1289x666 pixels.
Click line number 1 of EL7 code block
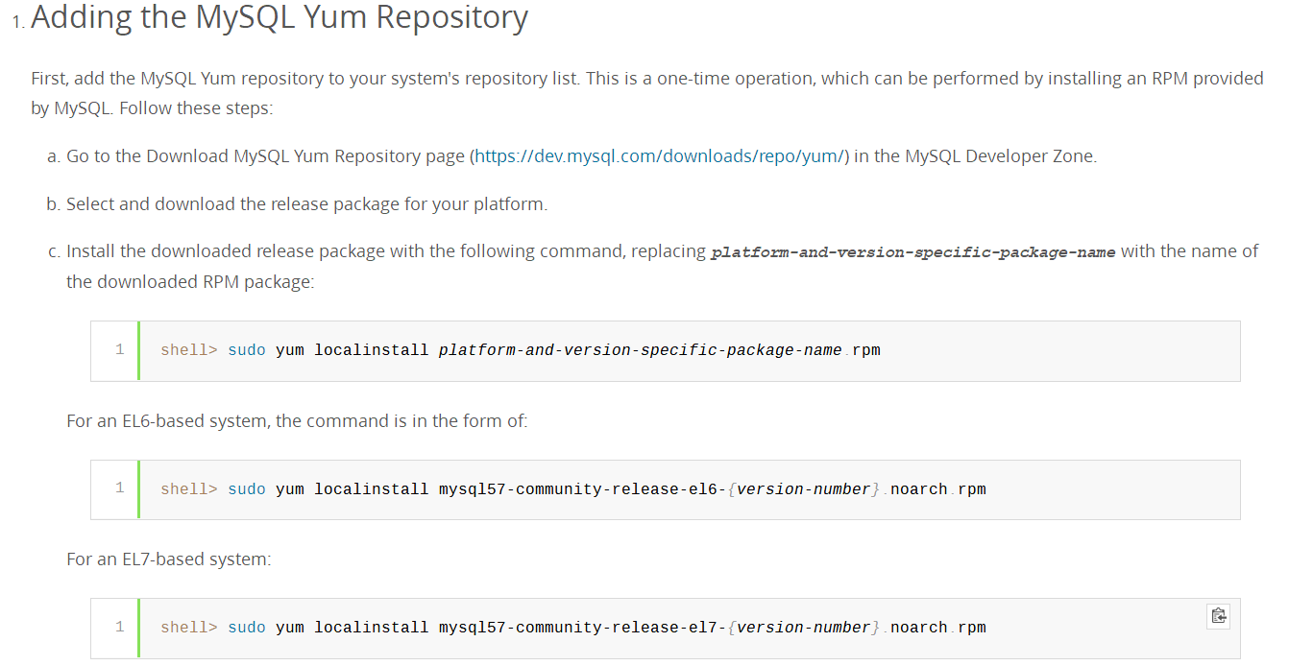tap(119, 627)
